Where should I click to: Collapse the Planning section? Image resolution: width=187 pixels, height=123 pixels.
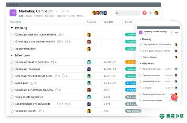12,28
